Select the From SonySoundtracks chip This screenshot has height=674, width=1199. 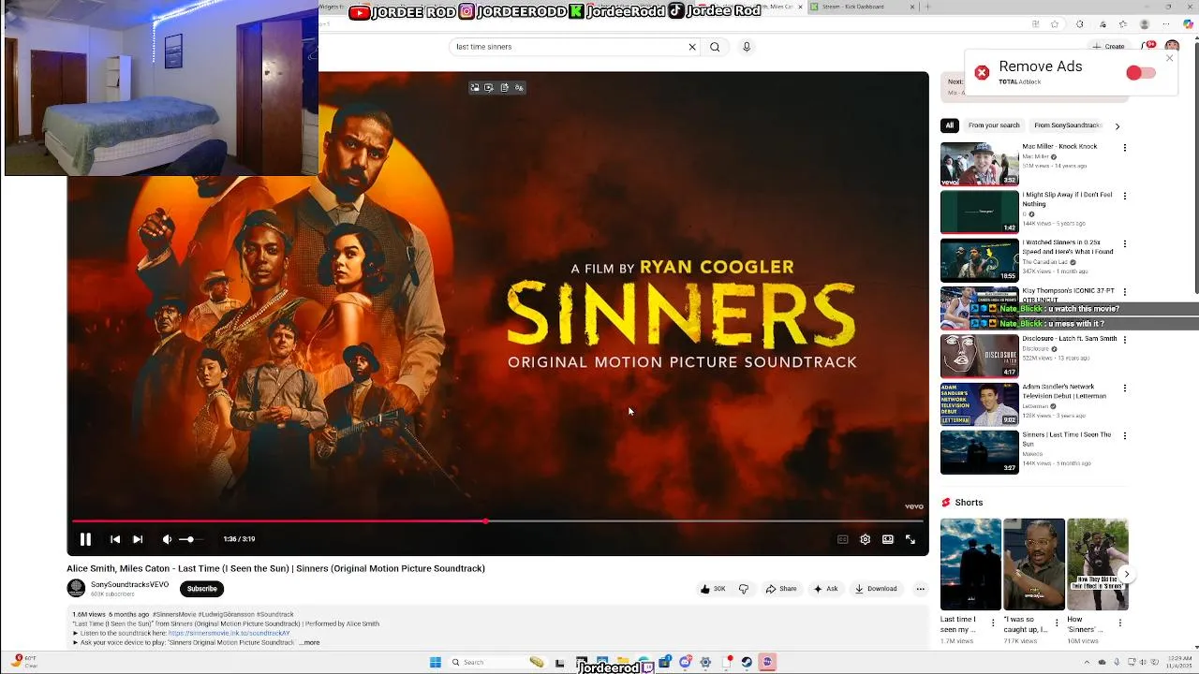1067,125
